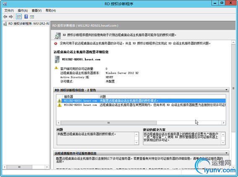The width and height of the screenshot is (238, 177).
Task: Click the 许可模式 value 未配置
Action: (x=110, y=82)
